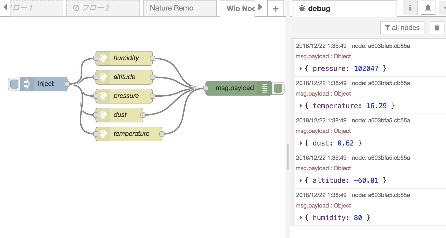Screen dimensions: 446x238
Task: Open the info sidebar tab
Action: [x=410, y=8]
